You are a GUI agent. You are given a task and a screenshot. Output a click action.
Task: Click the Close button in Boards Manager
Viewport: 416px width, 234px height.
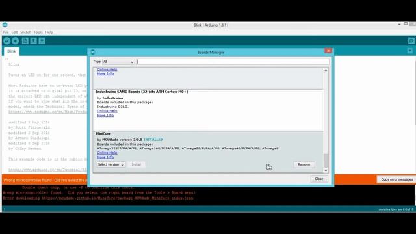click(x=319, y=179)
